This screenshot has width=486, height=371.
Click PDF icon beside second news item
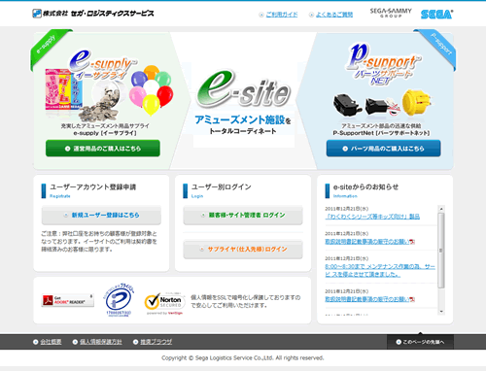pos(412,242)
